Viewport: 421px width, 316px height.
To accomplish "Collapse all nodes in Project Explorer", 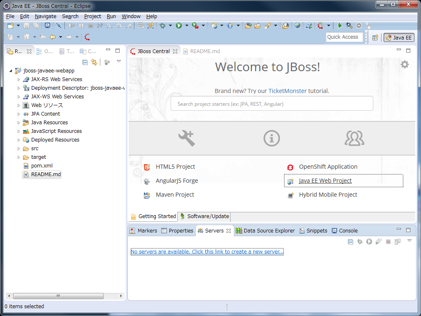I will (85, 62).
